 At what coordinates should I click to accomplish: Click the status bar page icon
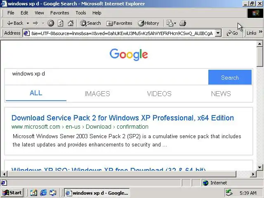click(4, 183)
